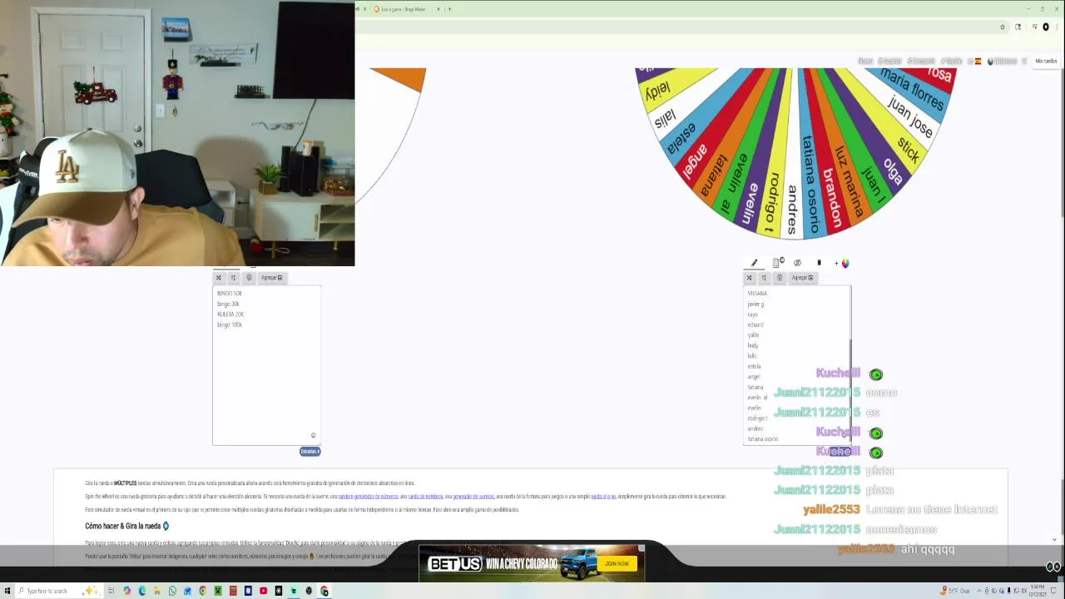Viewport: 1065px width, 599px height.
Task: Open the 'random generador de números' link
Action: click(x=368, y=497)
